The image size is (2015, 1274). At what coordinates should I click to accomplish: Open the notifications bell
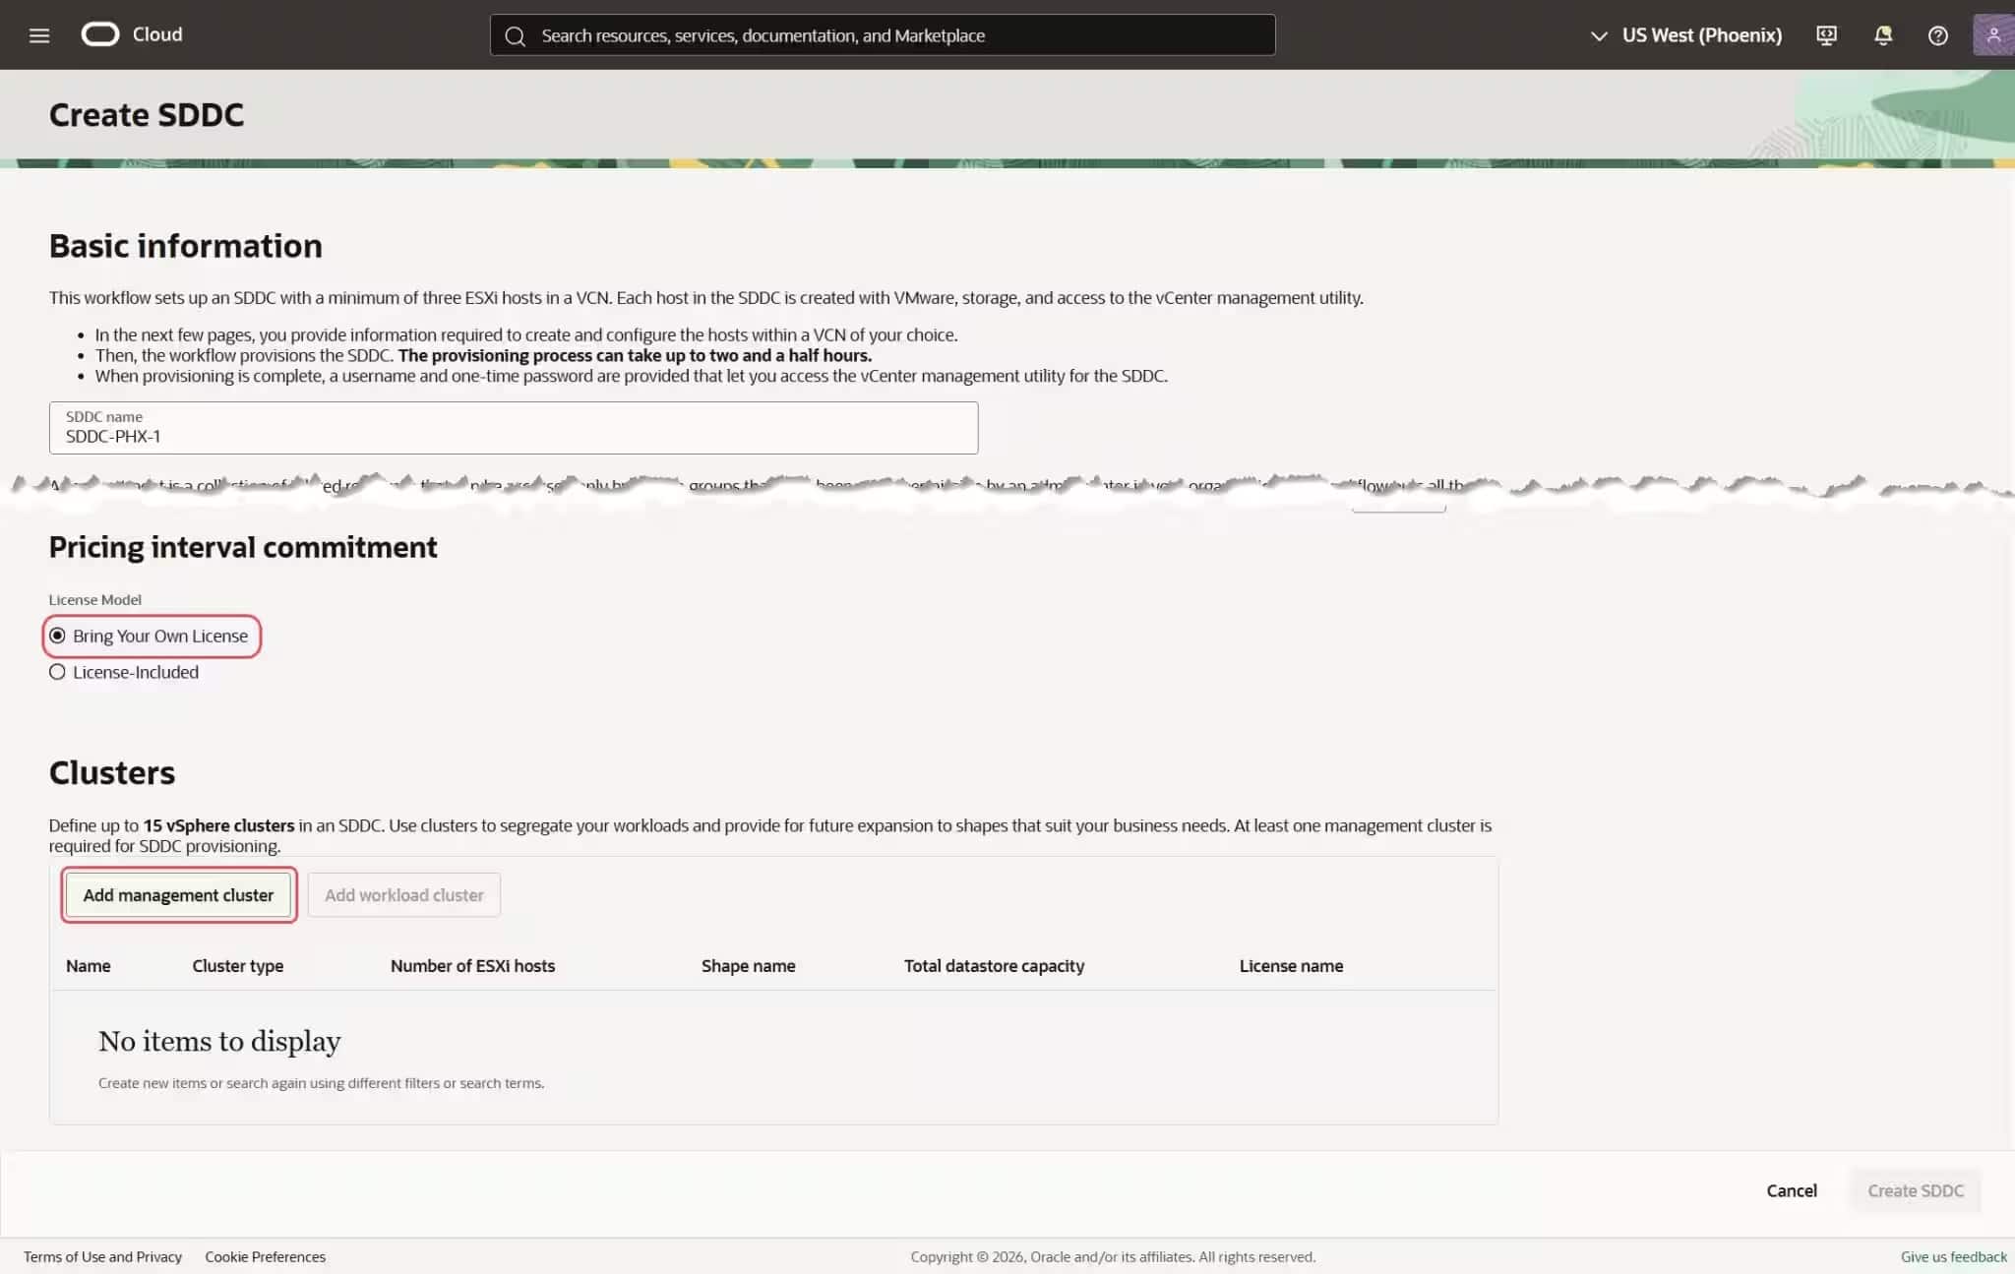[x=1882, y=34]
